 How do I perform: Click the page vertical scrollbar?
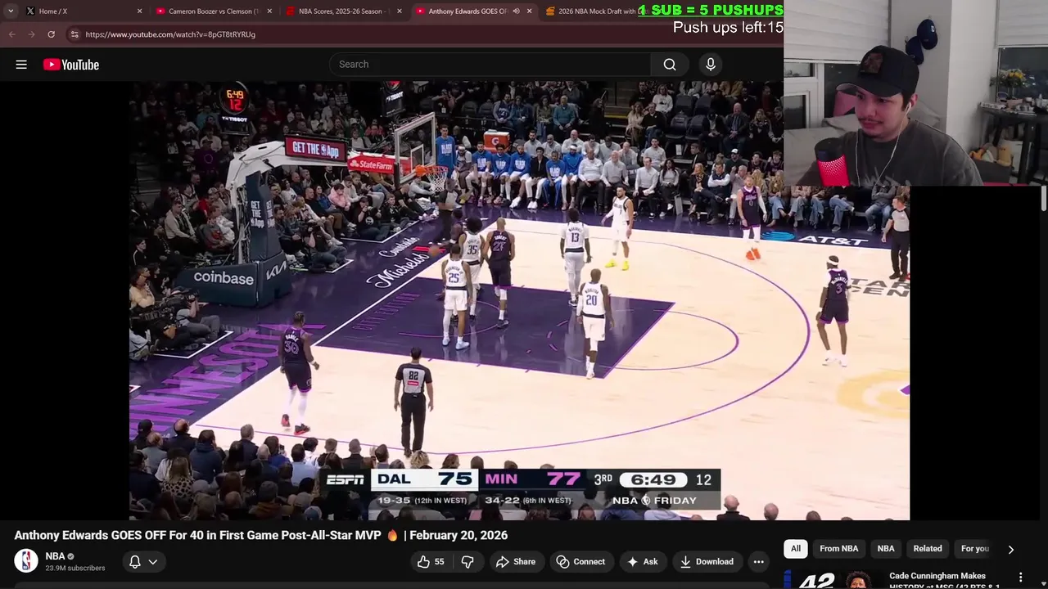(1043, 197)
